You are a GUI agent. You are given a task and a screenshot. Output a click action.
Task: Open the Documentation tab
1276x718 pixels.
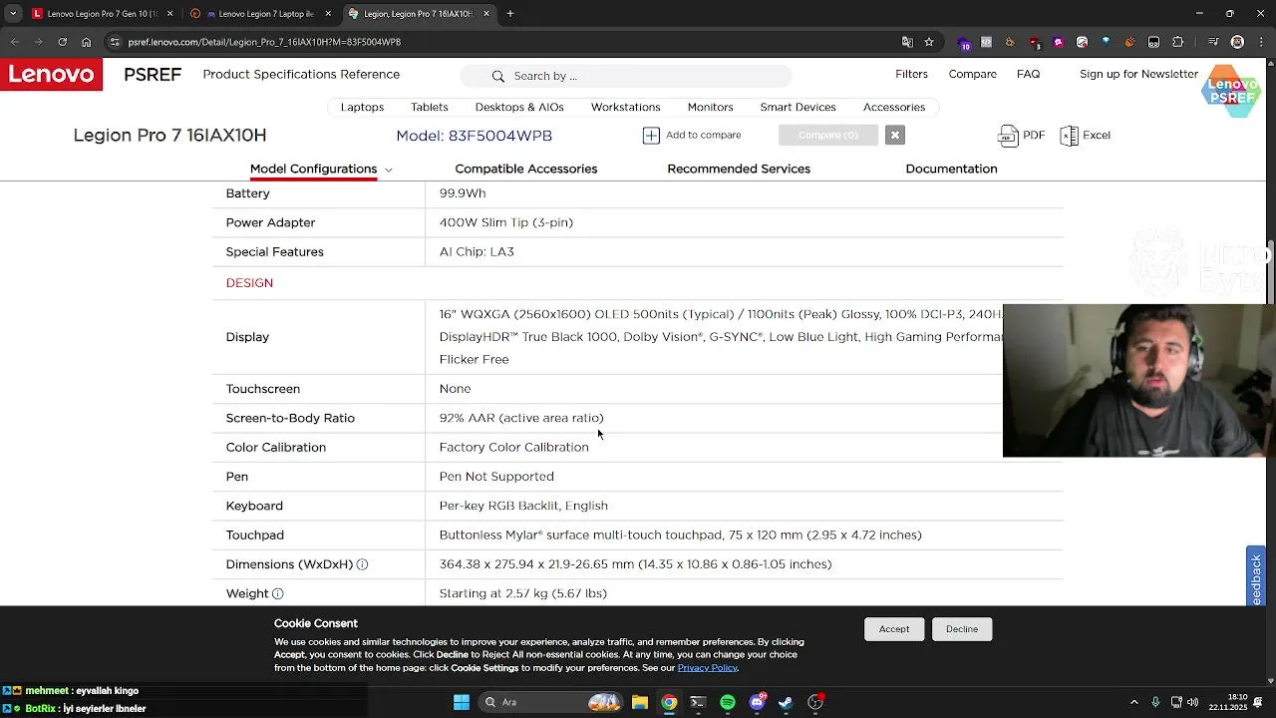(x=951, y=169)
